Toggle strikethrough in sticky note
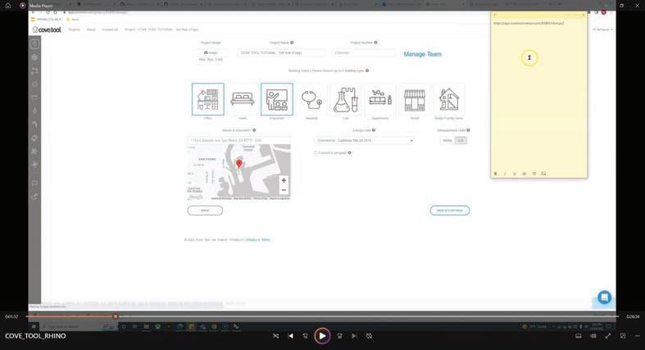The image size is (645, 350). pos(524,174)
